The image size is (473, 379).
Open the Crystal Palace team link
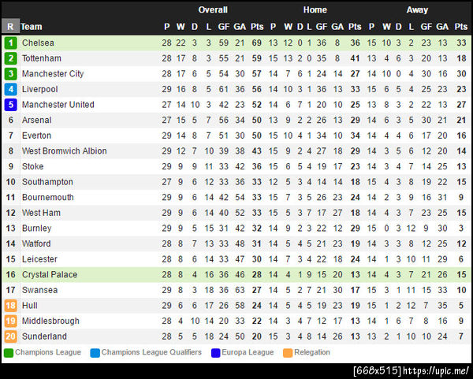[x=49, y=275]
